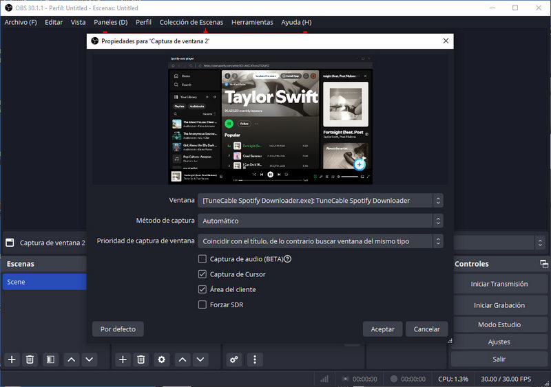Open Colección de Escenas menu
This screenshot has height=387, width=551.
pyautogui.click(x=191, y=22)
